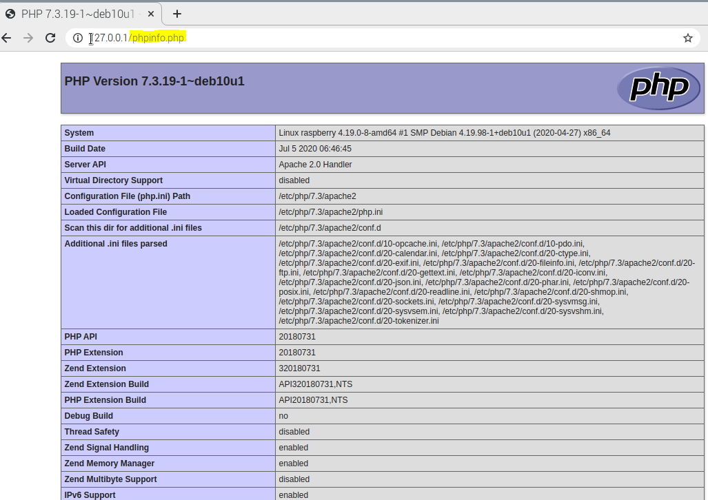Reload the phpinfo page
708x500 pixels.
(50, 38)
